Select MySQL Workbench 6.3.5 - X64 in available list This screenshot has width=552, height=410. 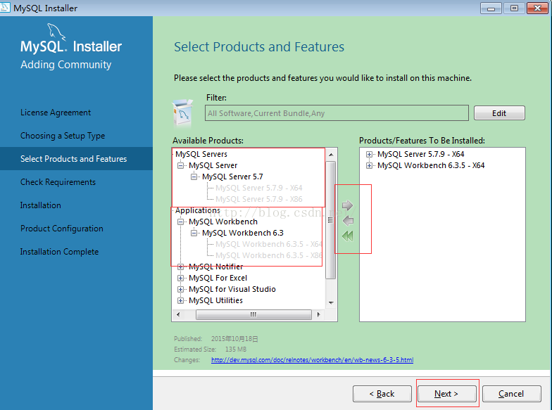click(x=269, y=244)
